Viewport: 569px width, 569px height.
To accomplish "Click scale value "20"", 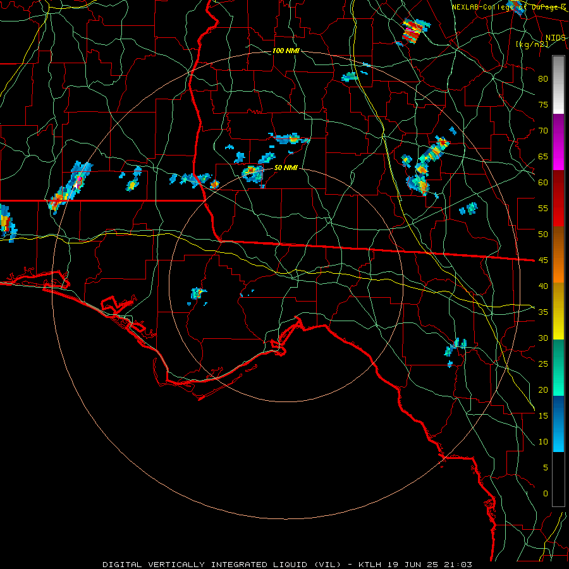I will click(x=543, y=389).
